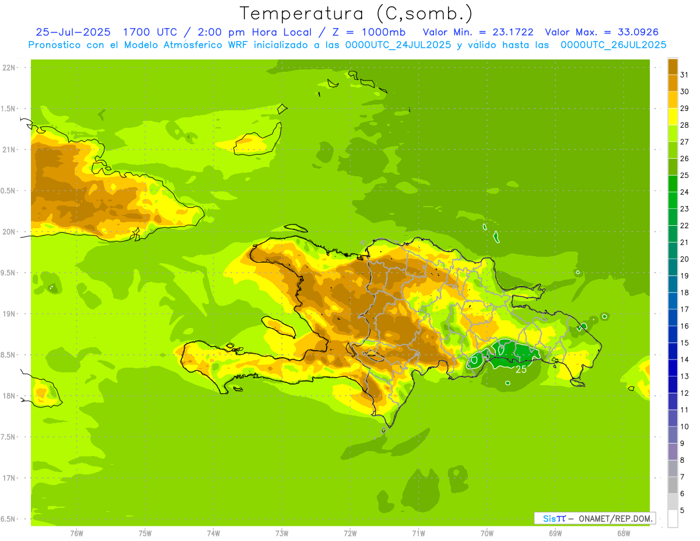Click the '17' legend value
The image size is (700, 541).
click(x=685, y=309)
